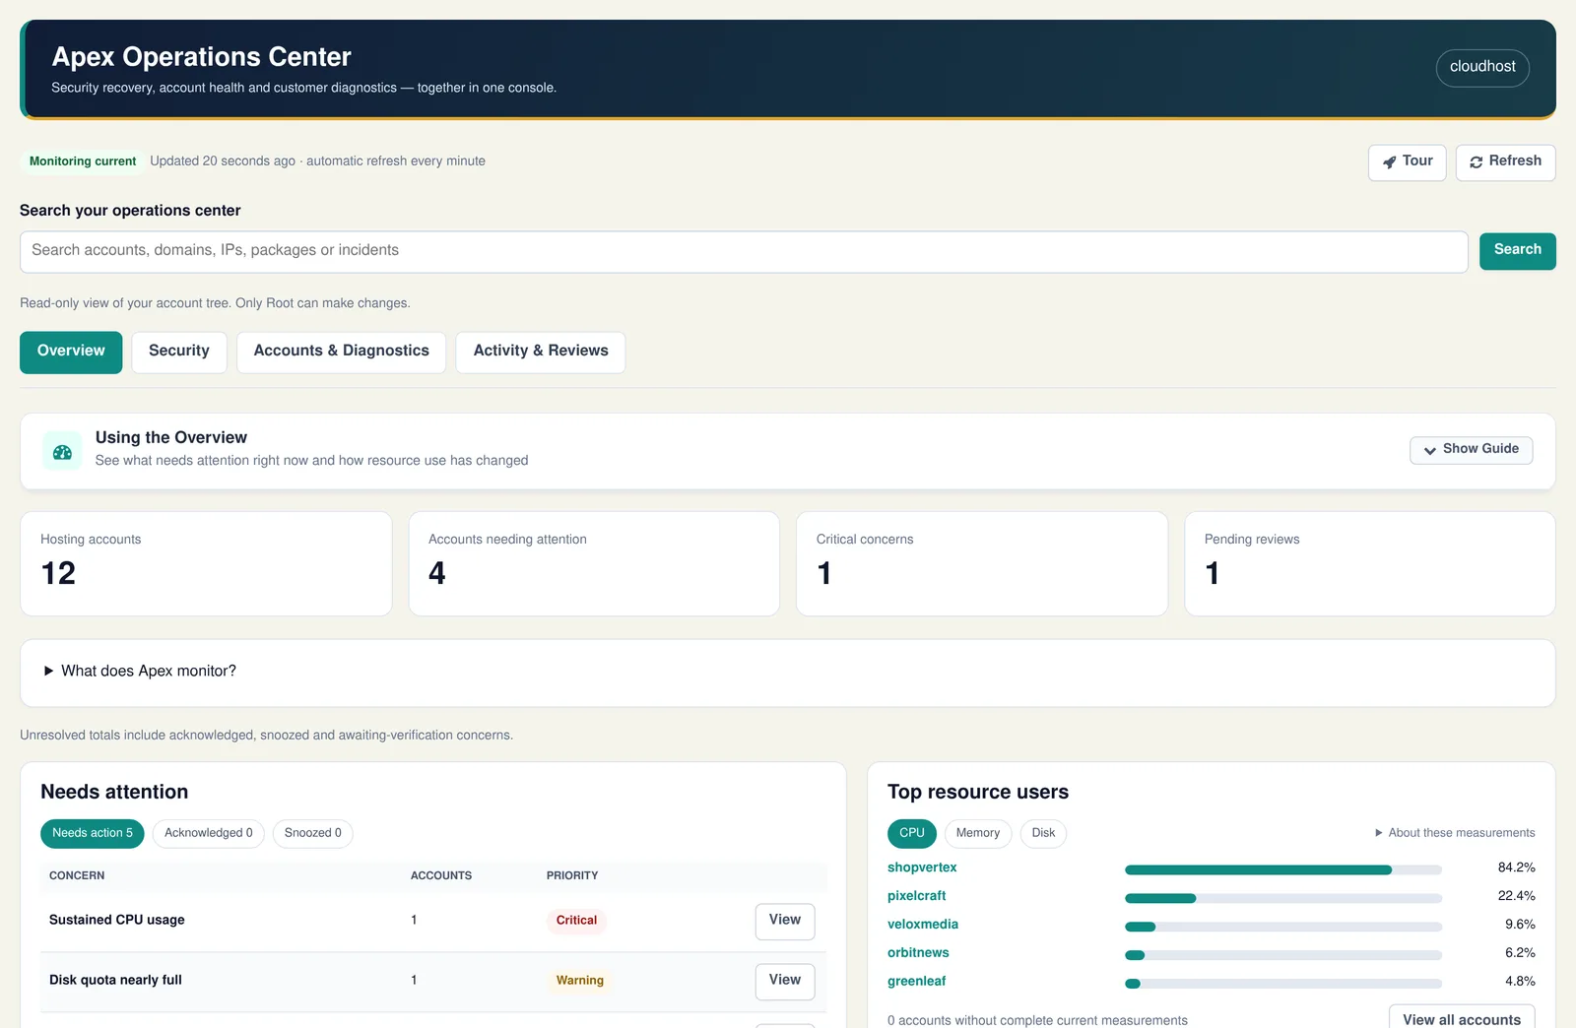Click the Search button
Screen dimensions: 1576x1028
tap(1517, 251)
